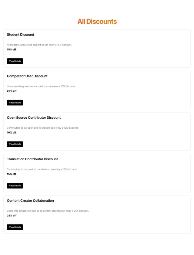Click the Content Creator Collaboration title
The height and width of the screenshot is (255, 194).
[30, 201]
